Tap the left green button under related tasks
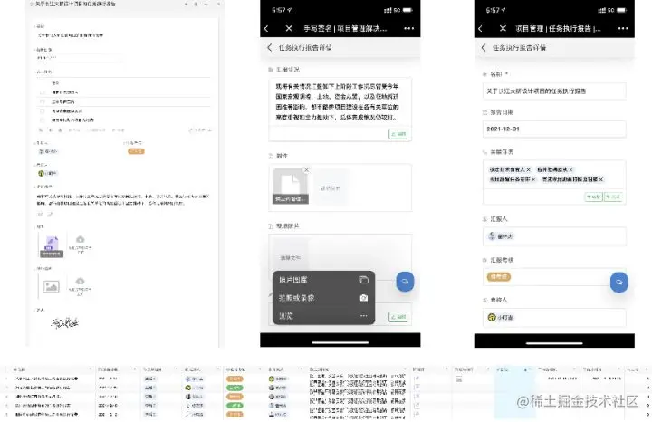652x422 pixels. [593, 197]
